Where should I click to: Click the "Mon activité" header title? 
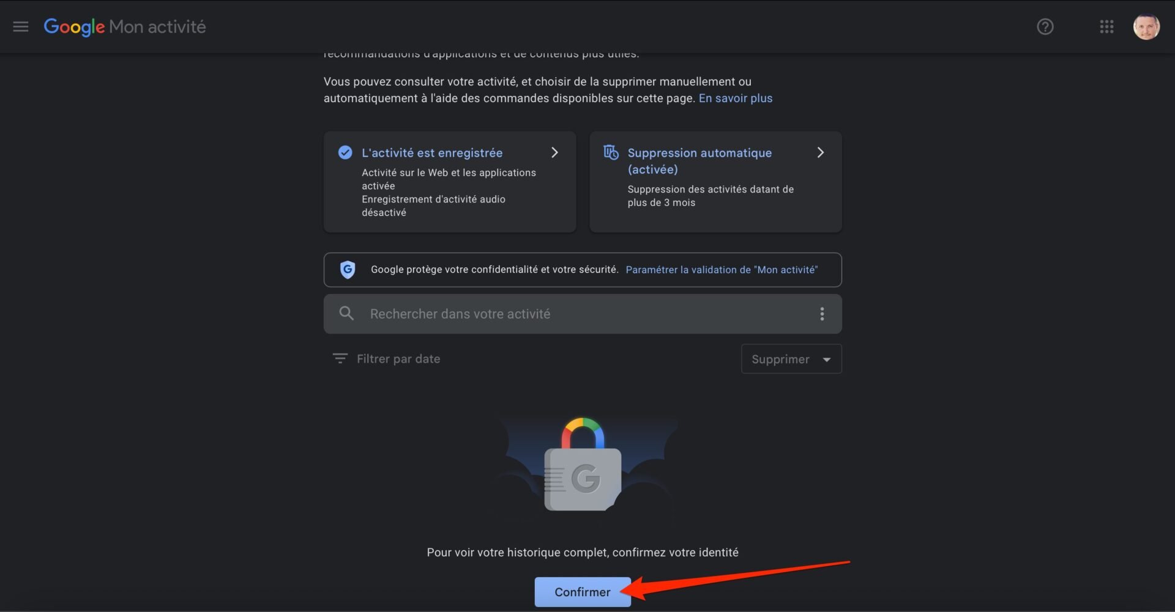pyautogui.click(x=157, y=27)
